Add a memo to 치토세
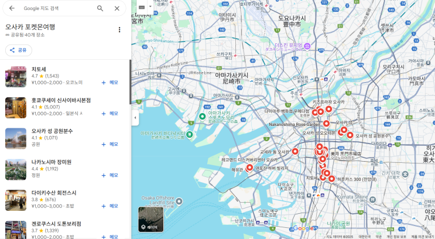 tap(109, 83)
